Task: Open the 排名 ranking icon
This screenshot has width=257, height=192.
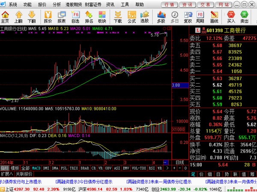Action: coord(89,16)
